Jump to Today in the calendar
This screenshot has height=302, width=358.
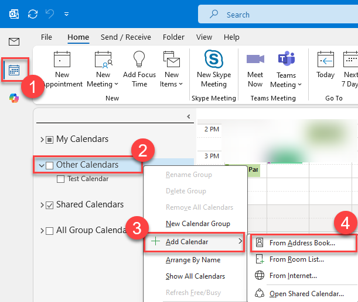[325, 69]
